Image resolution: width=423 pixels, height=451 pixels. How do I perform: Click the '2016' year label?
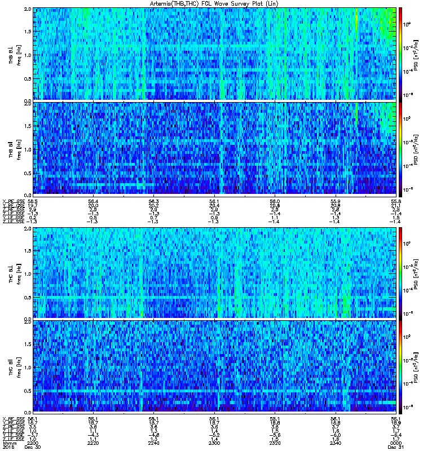coord(8,447)
